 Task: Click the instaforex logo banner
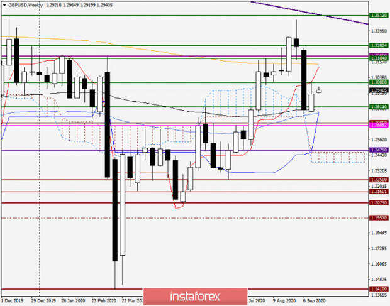195,297
